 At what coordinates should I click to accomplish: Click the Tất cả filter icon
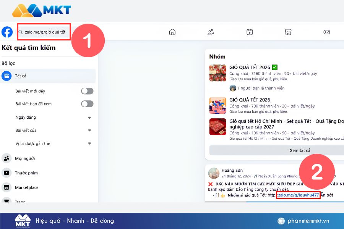point(6,76)
